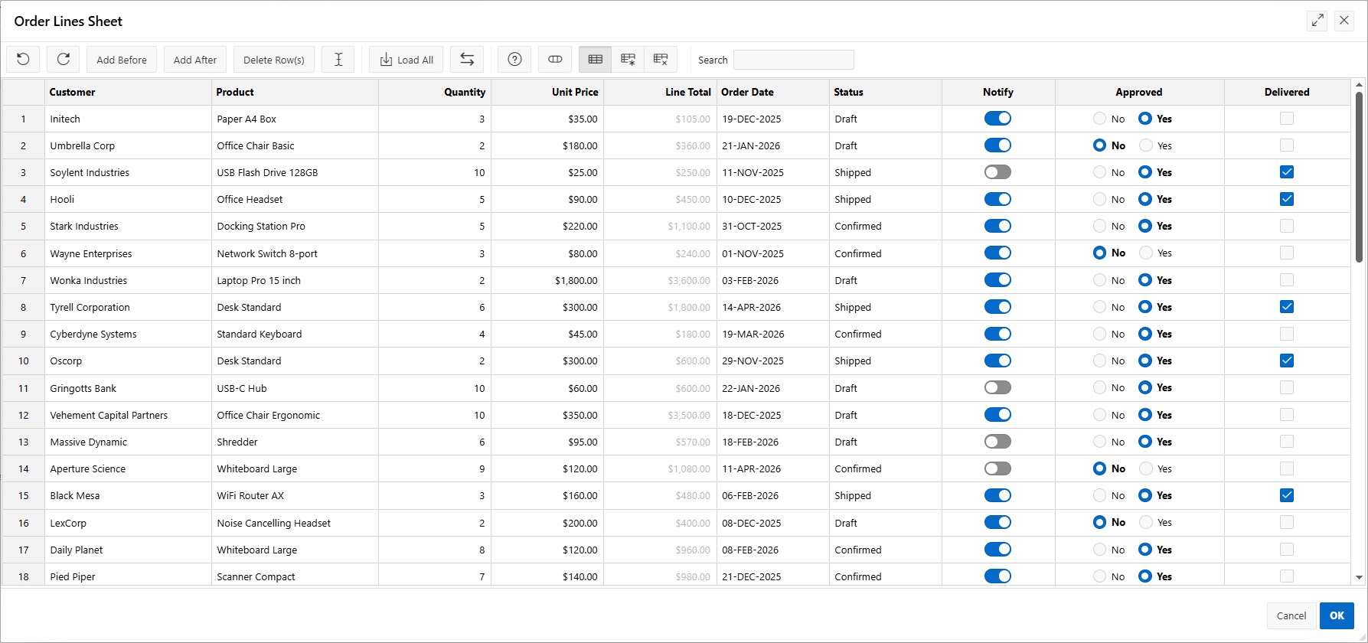Click the pill-shaped icon button
This screenshot has height=643, width=1368.
[555, 60]
